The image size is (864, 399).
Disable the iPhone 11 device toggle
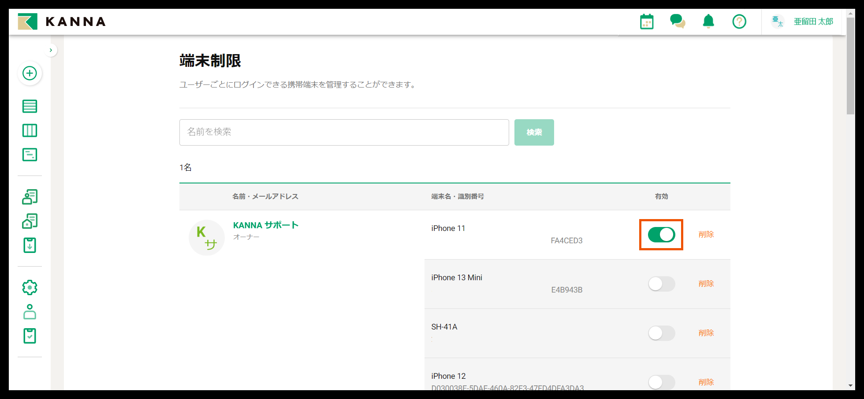(x=661, y=234)
